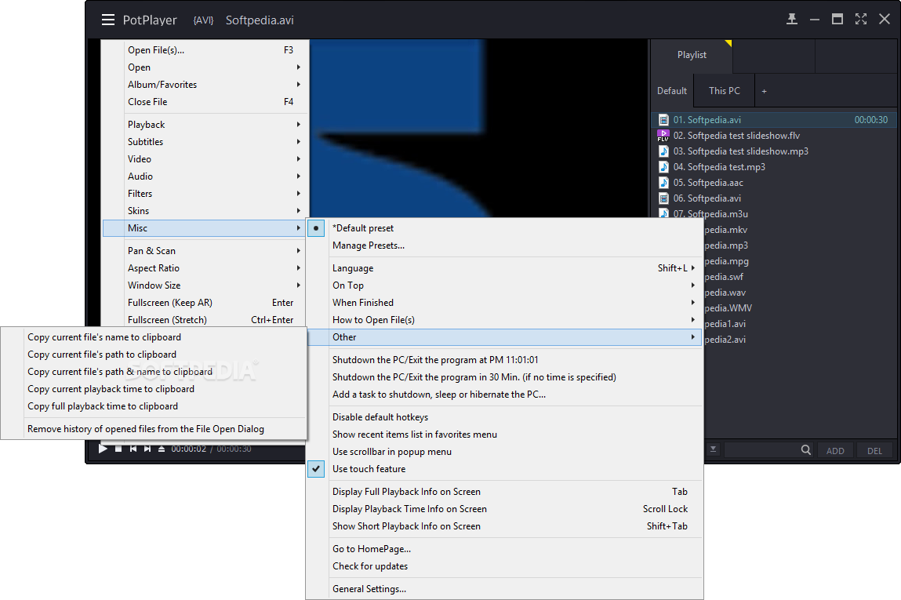The height and width of the screenshot is (600, 901).
Task: Stop video playback
Action: [x=118, y=449]
